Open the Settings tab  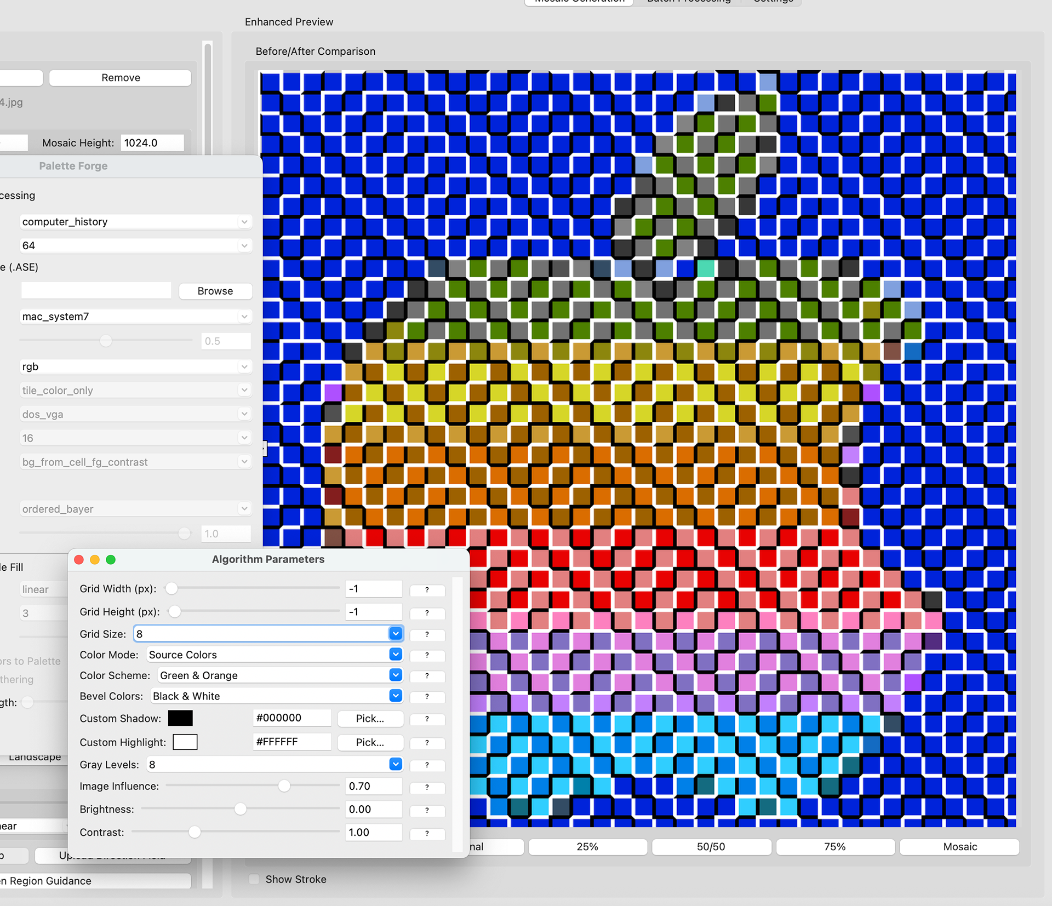[x=773, y=2]
